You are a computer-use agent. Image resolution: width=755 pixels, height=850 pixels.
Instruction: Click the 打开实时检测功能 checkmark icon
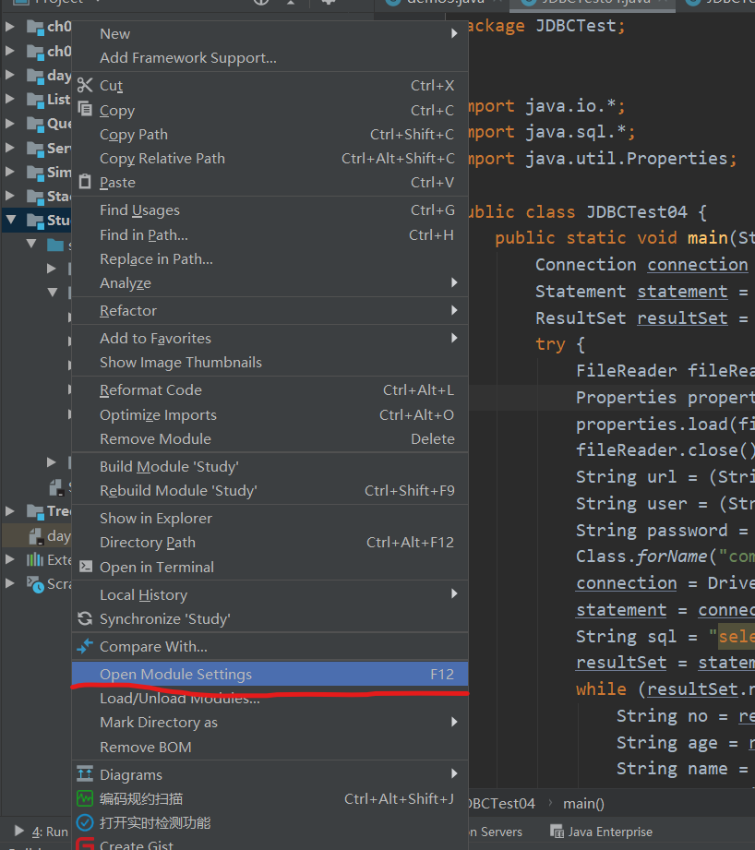click(x=85, y=822)
